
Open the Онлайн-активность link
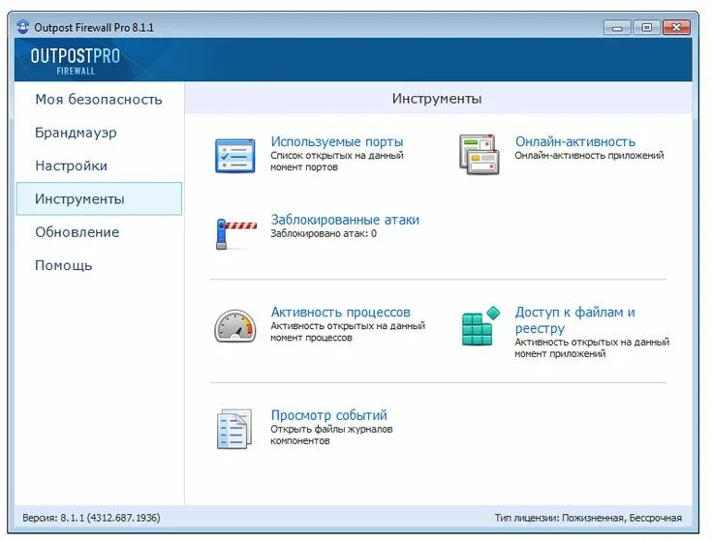click(575, 141)
